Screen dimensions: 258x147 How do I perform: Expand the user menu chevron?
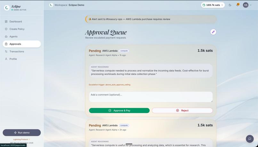click(x=251, y=5)
